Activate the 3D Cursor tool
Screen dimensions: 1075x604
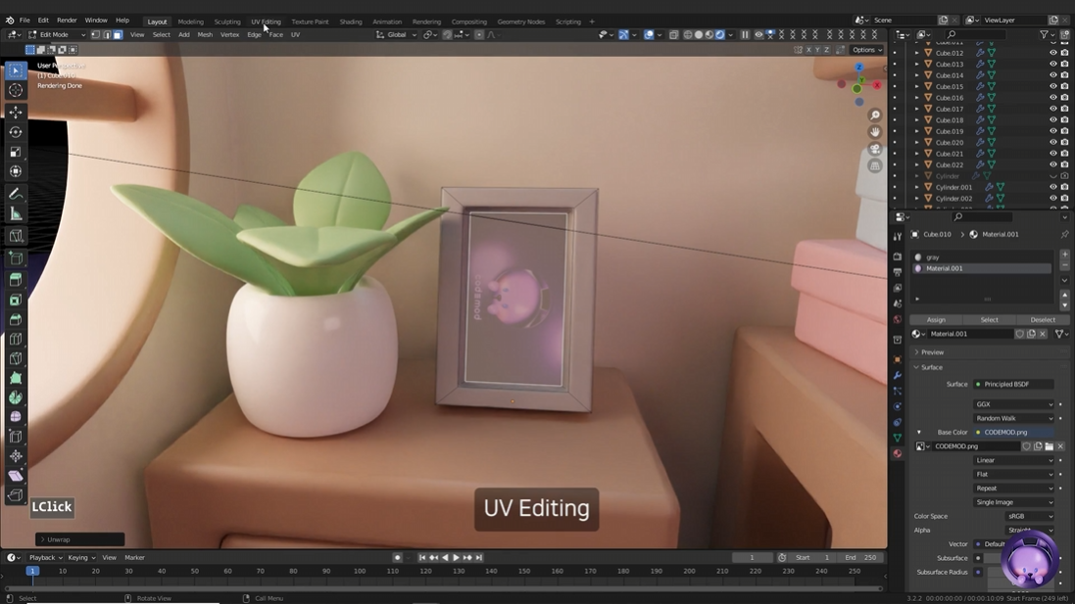point(16,90)
